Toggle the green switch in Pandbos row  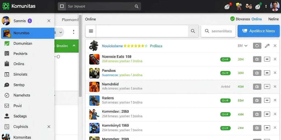tap(225, 73)
